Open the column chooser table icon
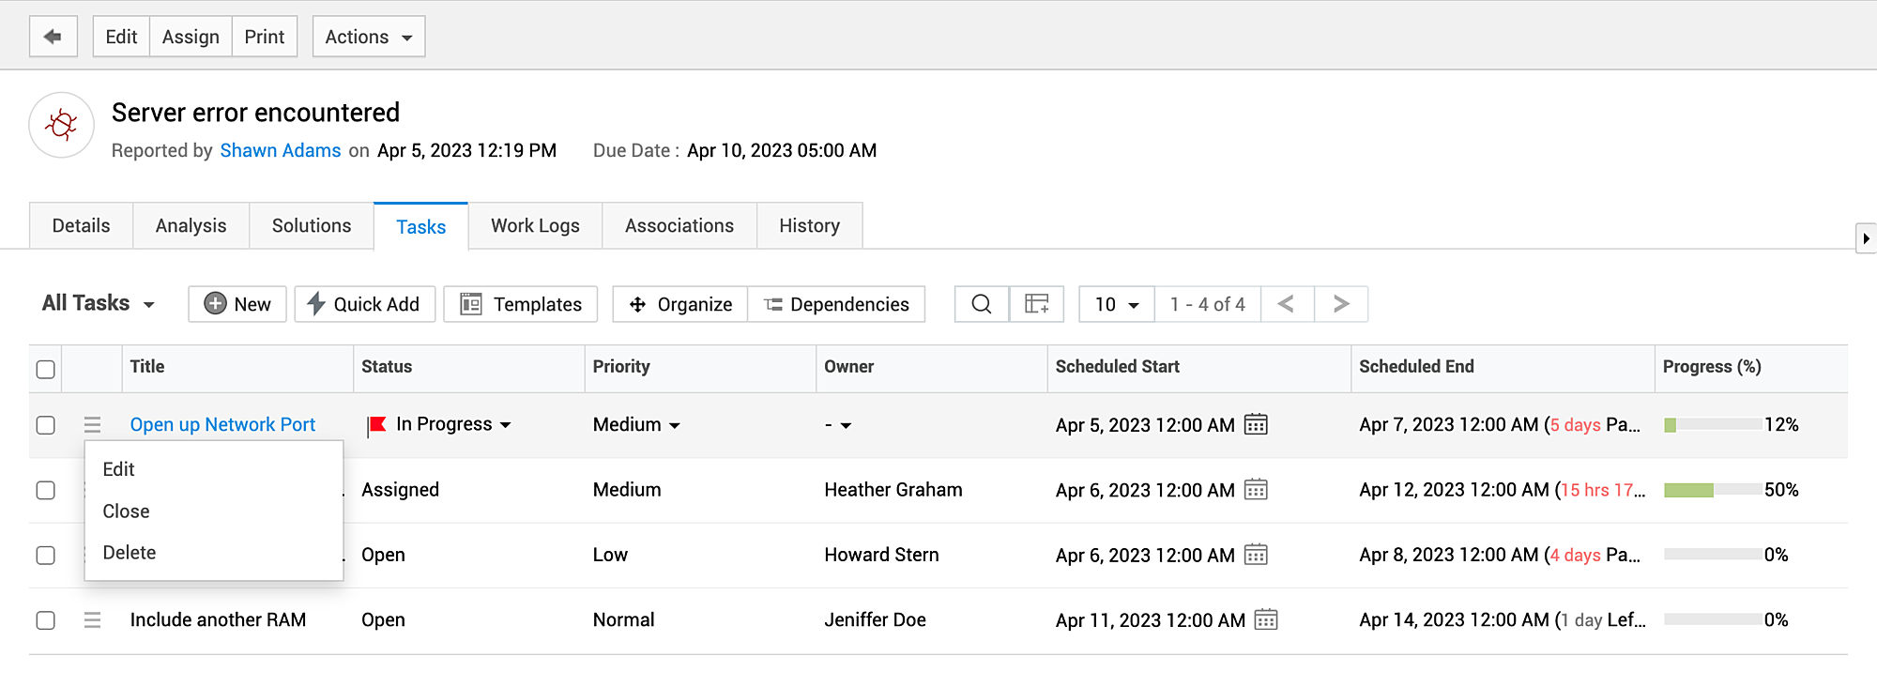 1036,304
